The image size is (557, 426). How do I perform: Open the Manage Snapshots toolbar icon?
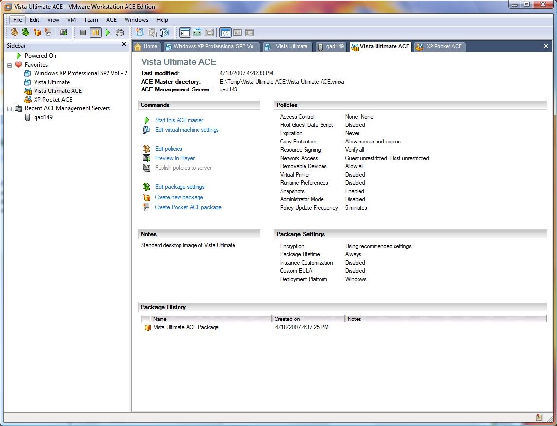click(164, 33)
